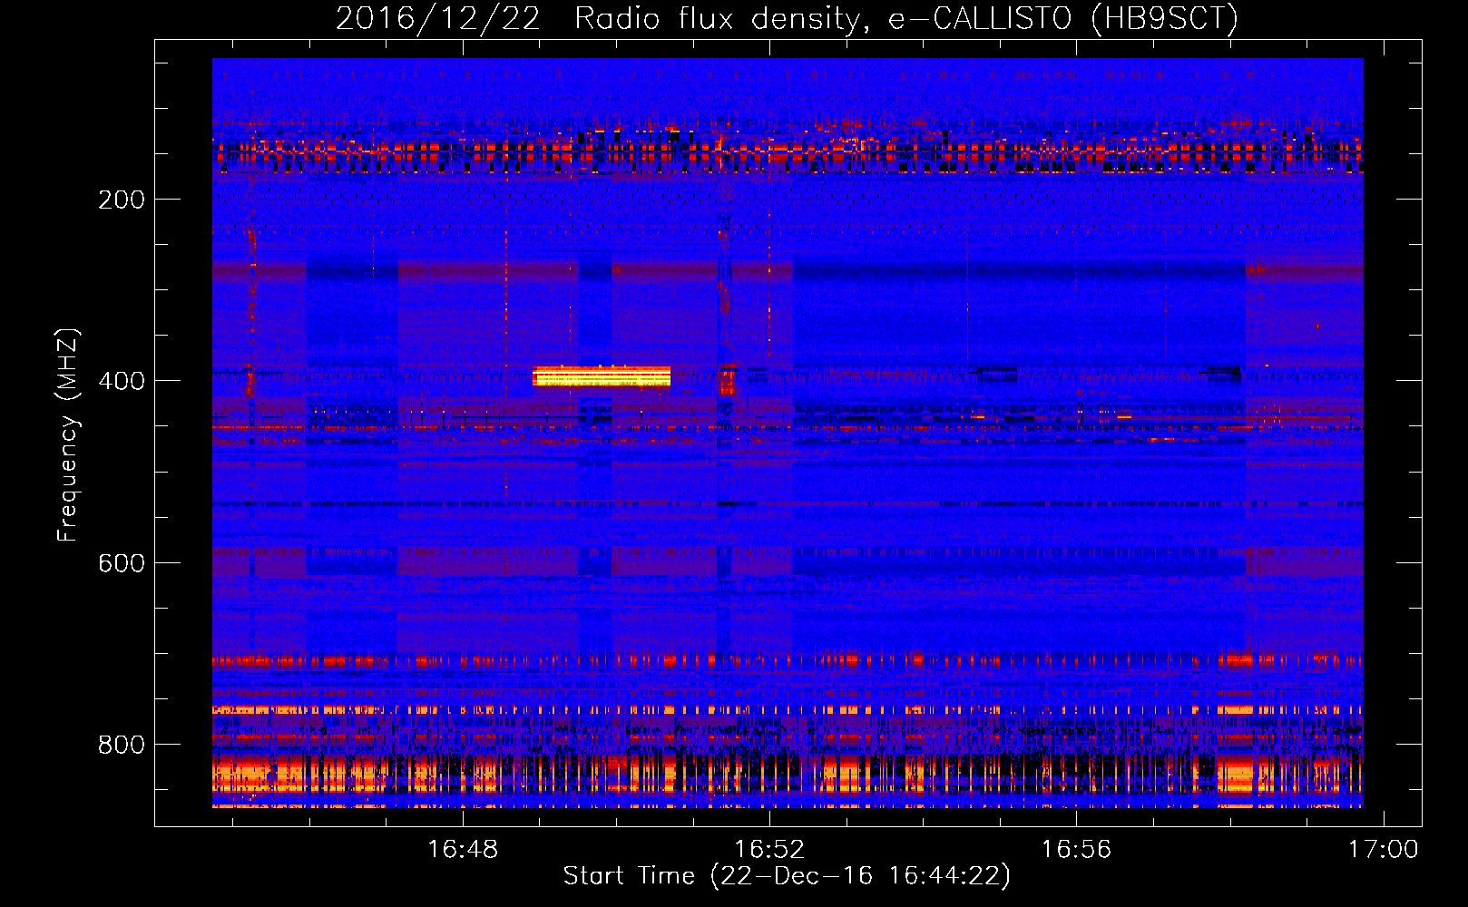The image size is (1468, 907).
Task: Click the 200 frequency tick label
Action: (122, 200)
